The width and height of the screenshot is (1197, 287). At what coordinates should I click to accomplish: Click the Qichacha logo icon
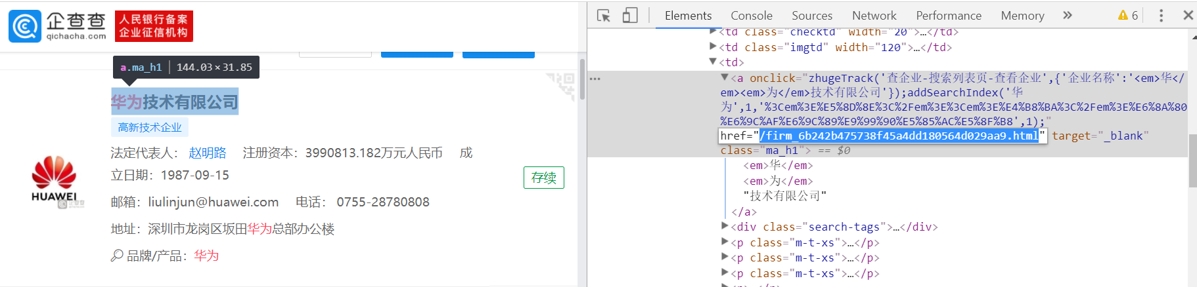point(25,26)
